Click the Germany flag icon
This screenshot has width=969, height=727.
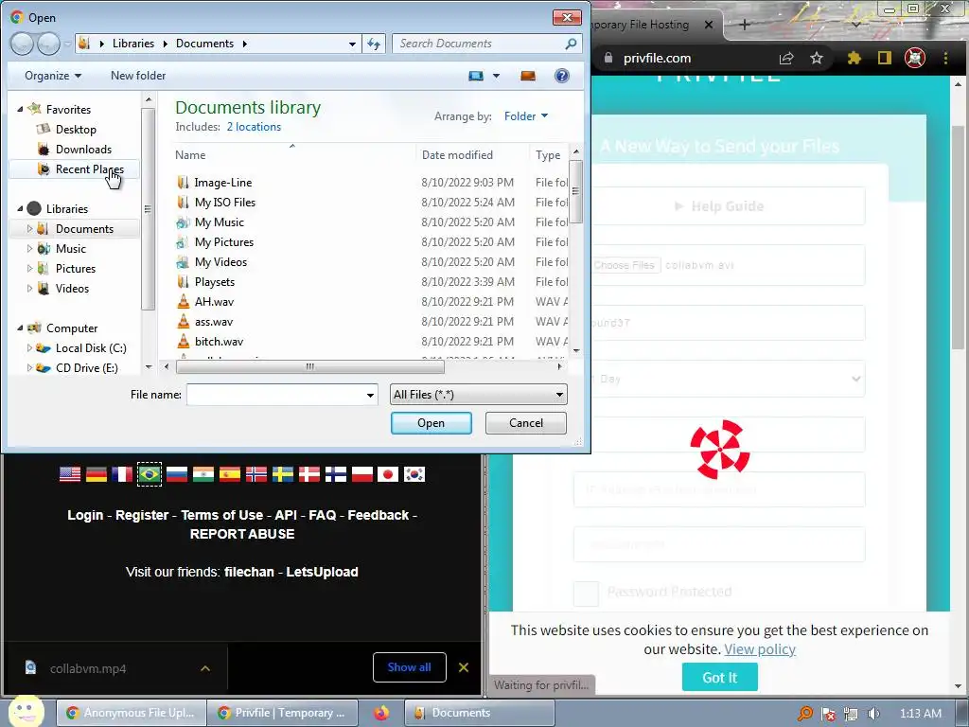(x=97, y=474)
